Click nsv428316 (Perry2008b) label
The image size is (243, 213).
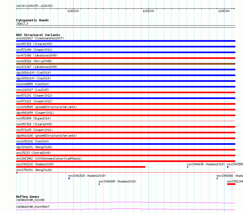pyautogui.click(x=34, y=61)
